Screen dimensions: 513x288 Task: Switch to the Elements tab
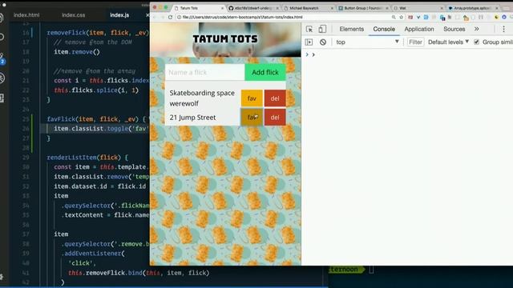click(351, 29)
